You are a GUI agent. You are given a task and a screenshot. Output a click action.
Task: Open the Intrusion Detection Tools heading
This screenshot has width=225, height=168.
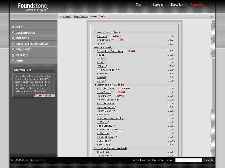(110, 148)
